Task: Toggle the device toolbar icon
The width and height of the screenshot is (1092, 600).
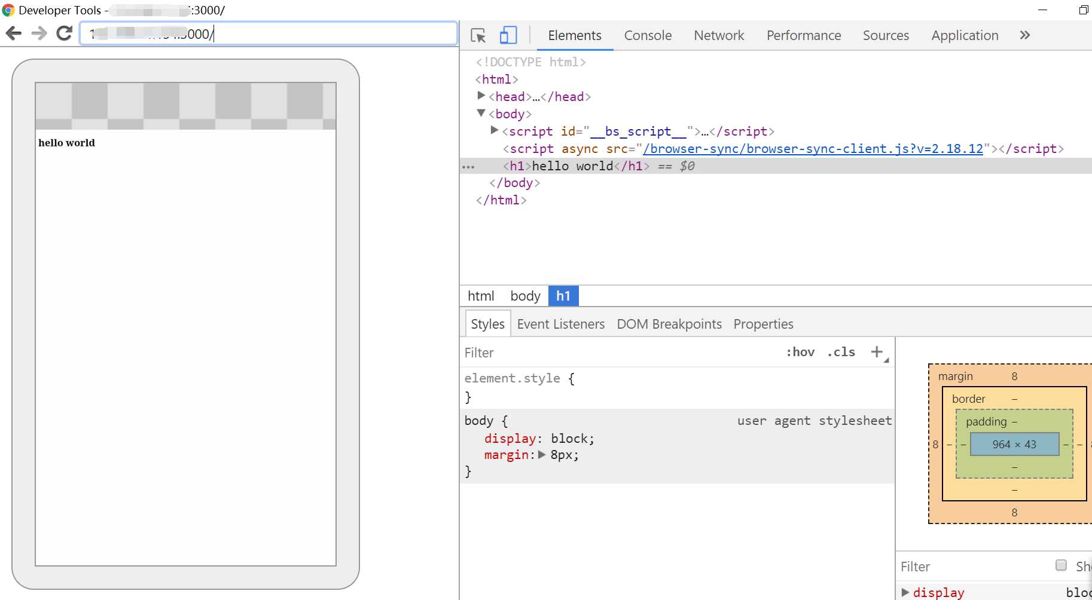Action: (508, 35)
